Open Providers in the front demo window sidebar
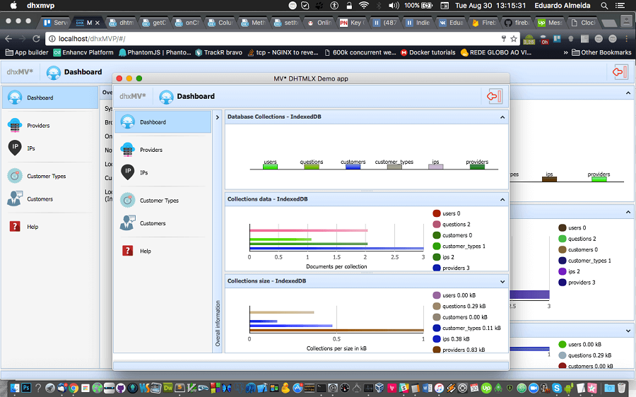 click(163, 150)
